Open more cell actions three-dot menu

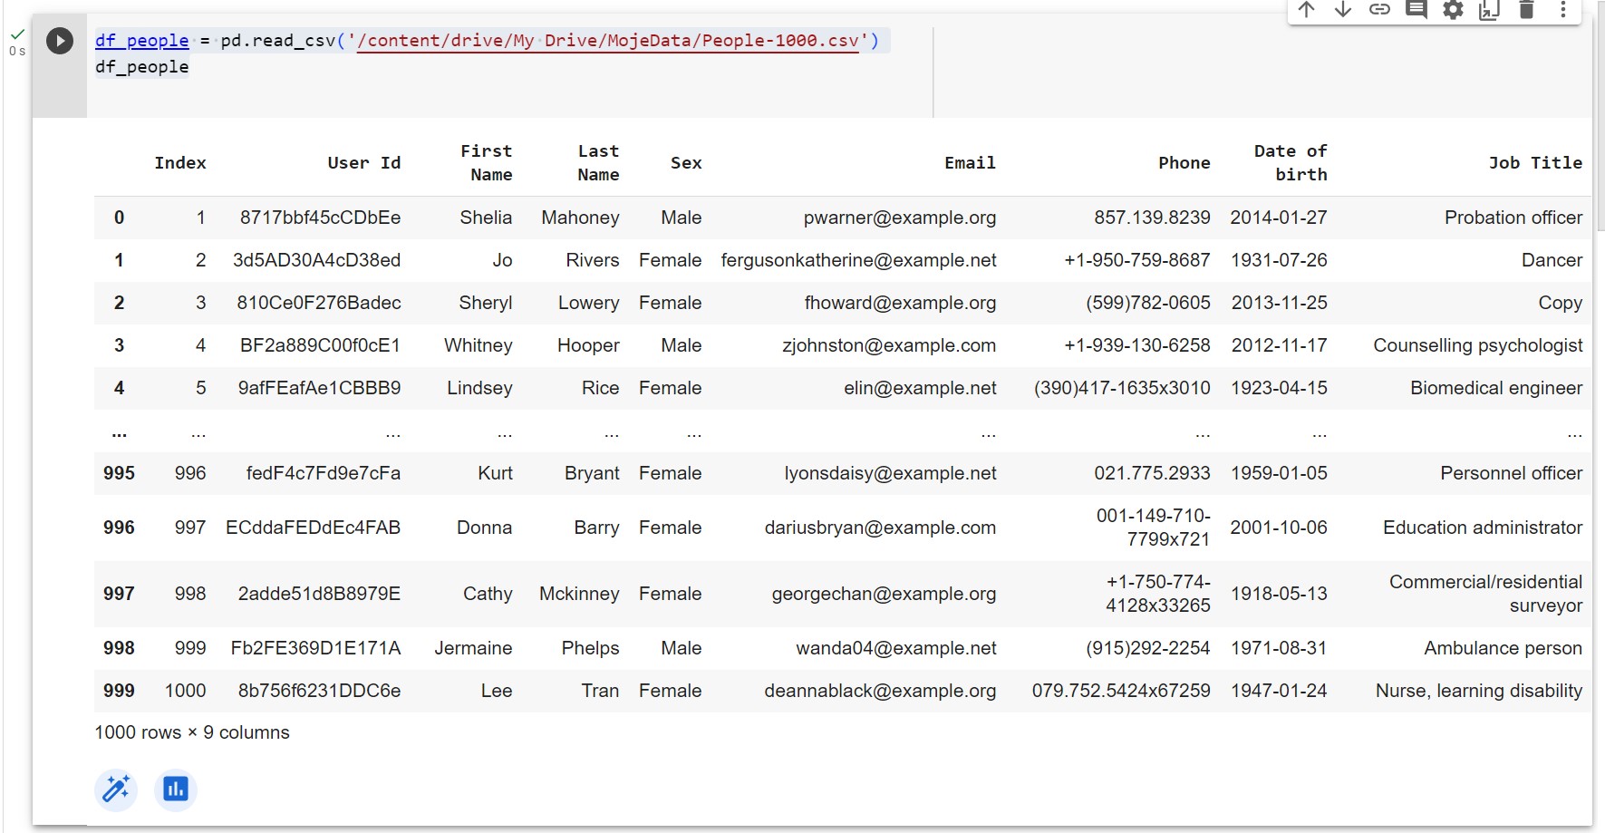(1562, 10)
